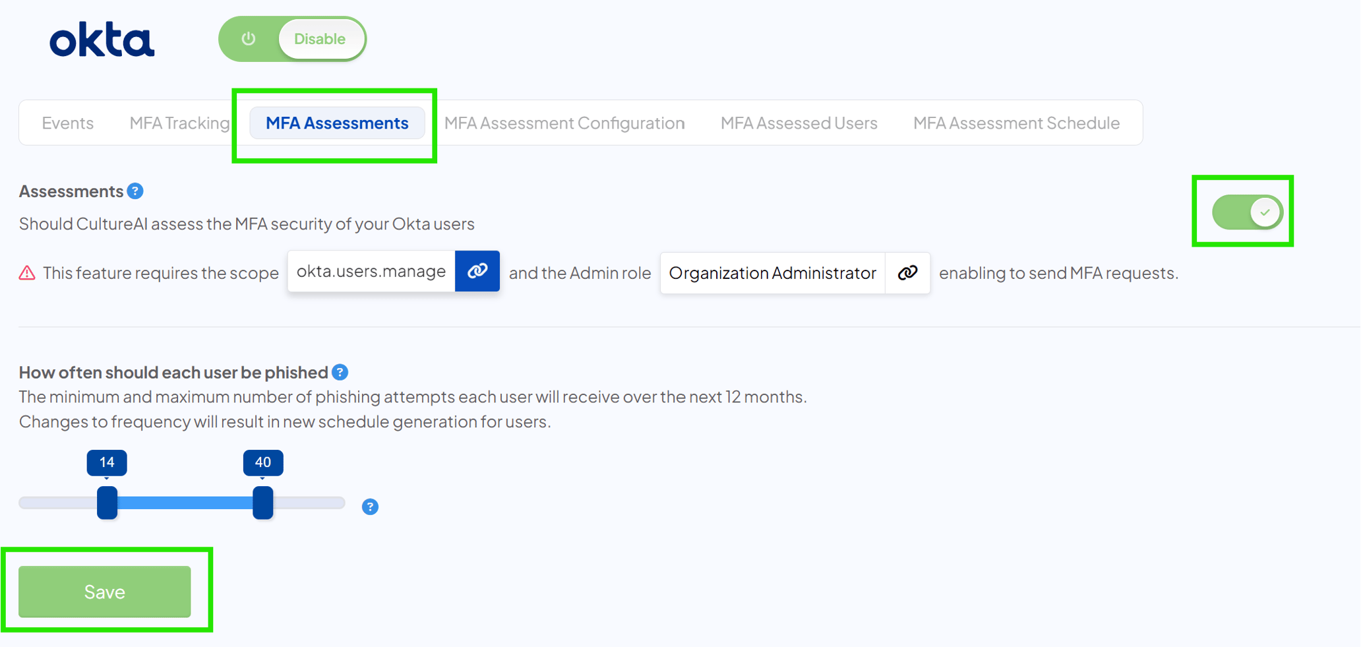Viewport: 1361px width, 647px height.
Task: Click the power icon on the Disable switch
Action: point(247,39)
